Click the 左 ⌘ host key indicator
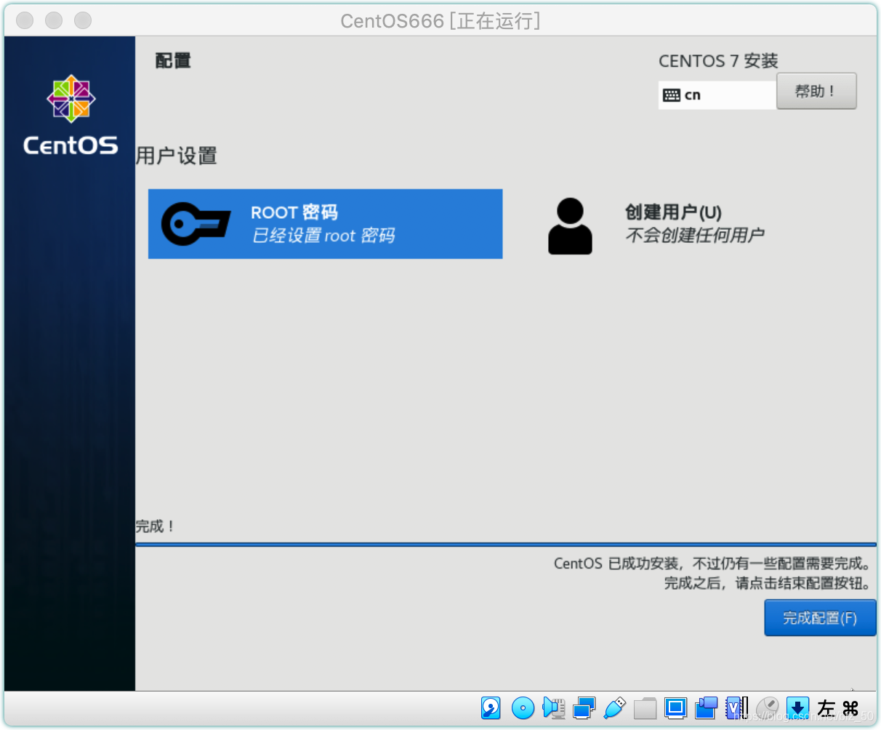Screen dimensions: 881x730 point(838,707)
